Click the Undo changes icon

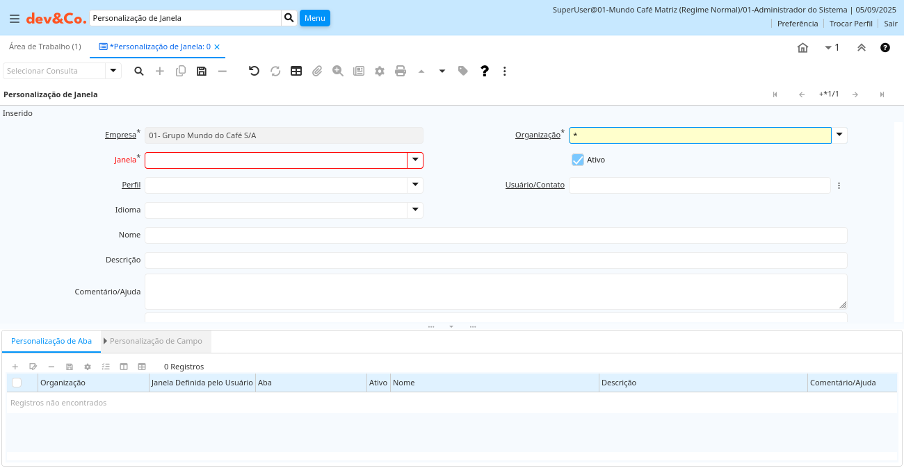click(x=254, y=71)
